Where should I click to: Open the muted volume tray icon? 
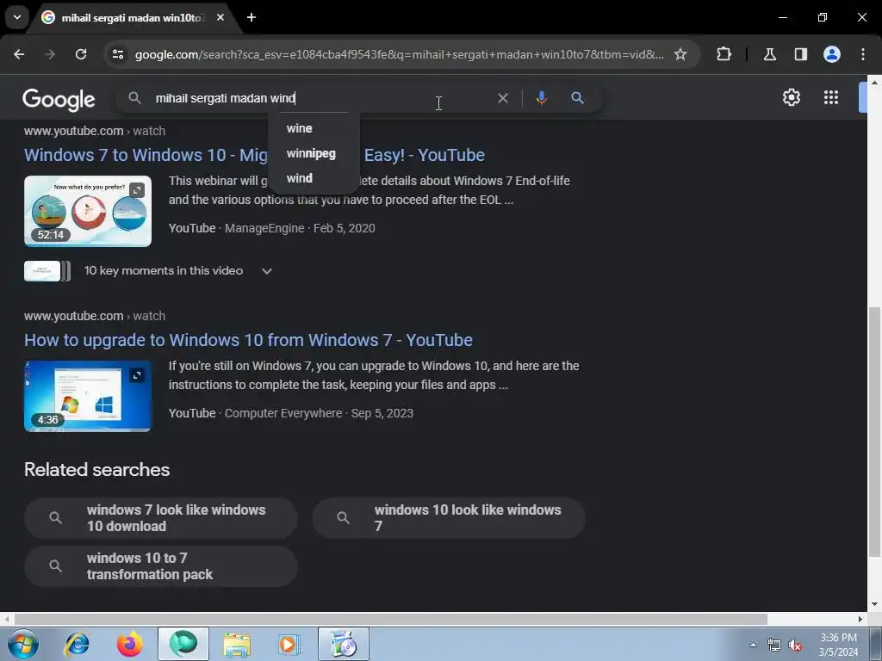click(x=795, y=646)
